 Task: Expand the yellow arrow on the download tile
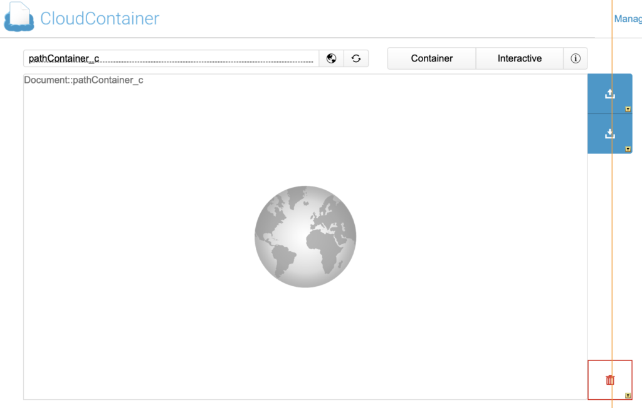click(628, 149)
